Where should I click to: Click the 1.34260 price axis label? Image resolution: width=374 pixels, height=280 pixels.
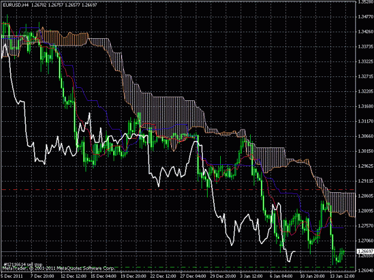[366, 32]
